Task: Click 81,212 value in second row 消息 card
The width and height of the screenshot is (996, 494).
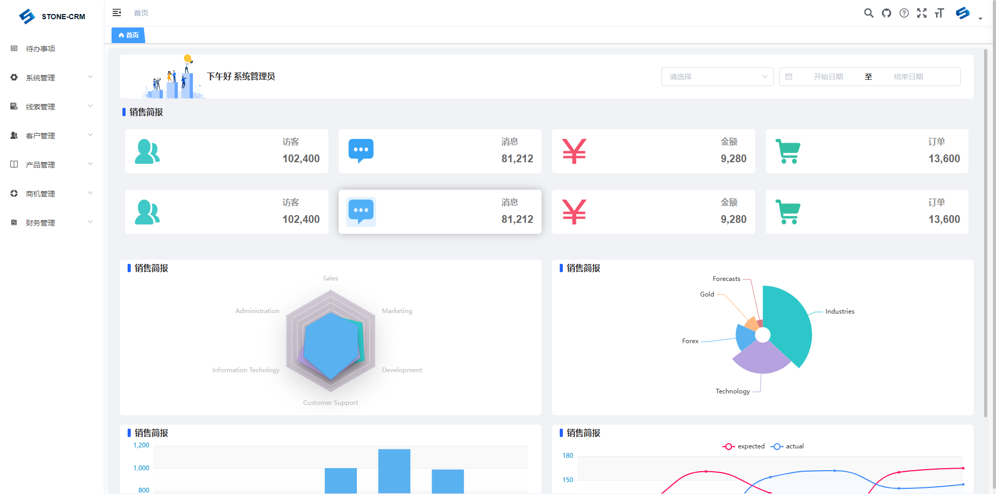Action: click(x=517, y=219)
